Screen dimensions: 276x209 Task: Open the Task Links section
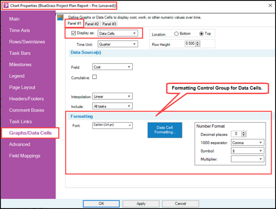[x=21, y=122]
